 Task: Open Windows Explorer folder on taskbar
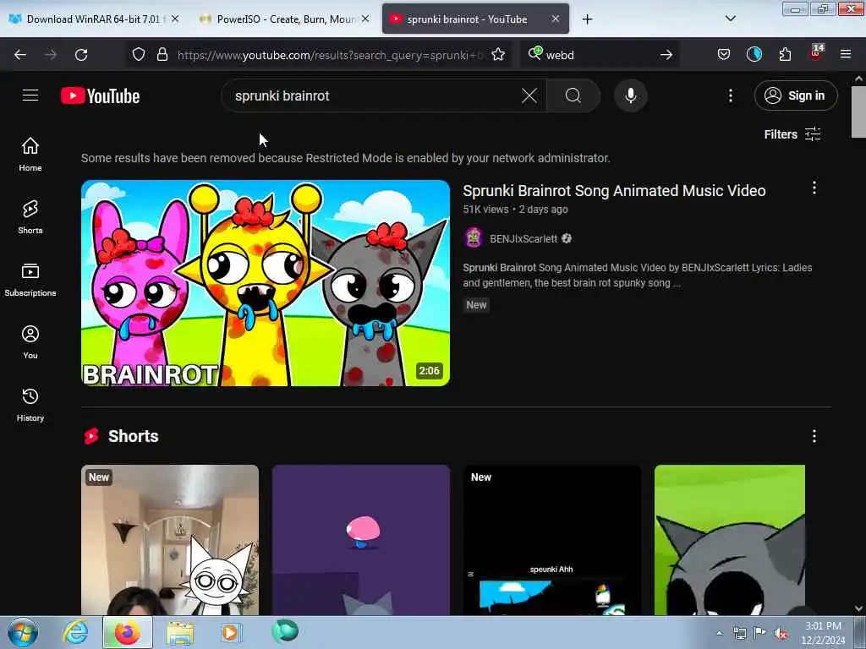click(180, 632)
